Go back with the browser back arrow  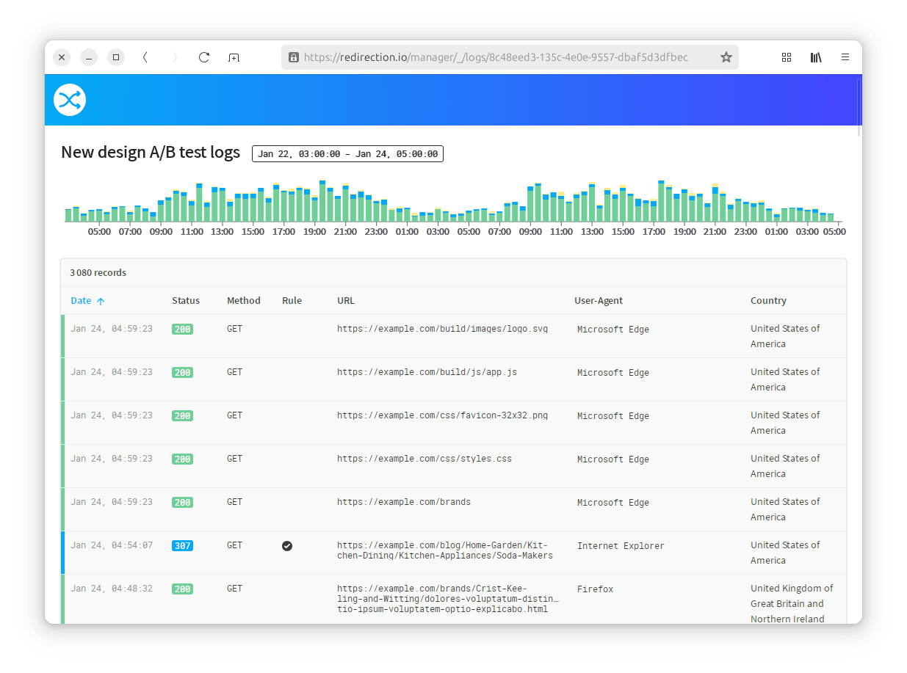tap(145, 57)
